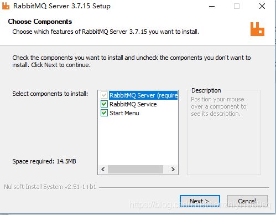Select the Start Menu list item label

pyautogui.click(x=124, y=113)
